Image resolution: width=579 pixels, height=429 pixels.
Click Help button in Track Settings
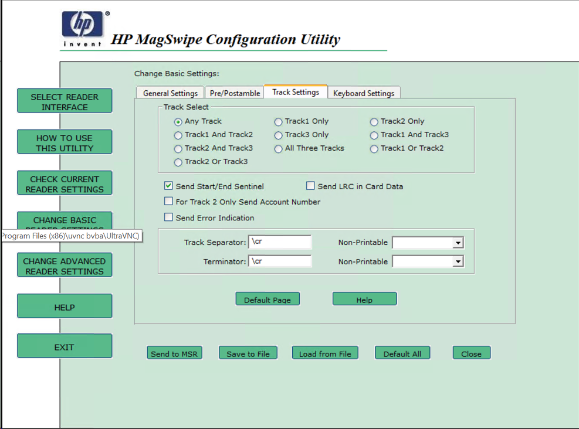click(x=364, y=299)
